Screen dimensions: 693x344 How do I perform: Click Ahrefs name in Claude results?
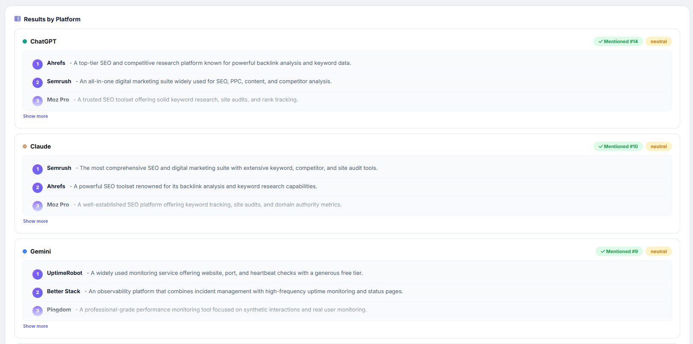tap(56, 186)
